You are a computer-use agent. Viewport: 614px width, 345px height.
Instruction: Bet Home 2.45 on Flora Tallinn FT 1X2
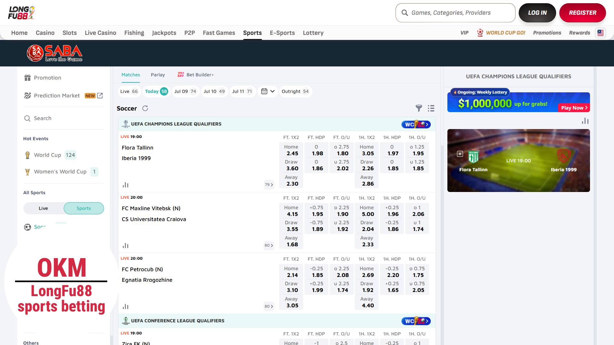291,150
